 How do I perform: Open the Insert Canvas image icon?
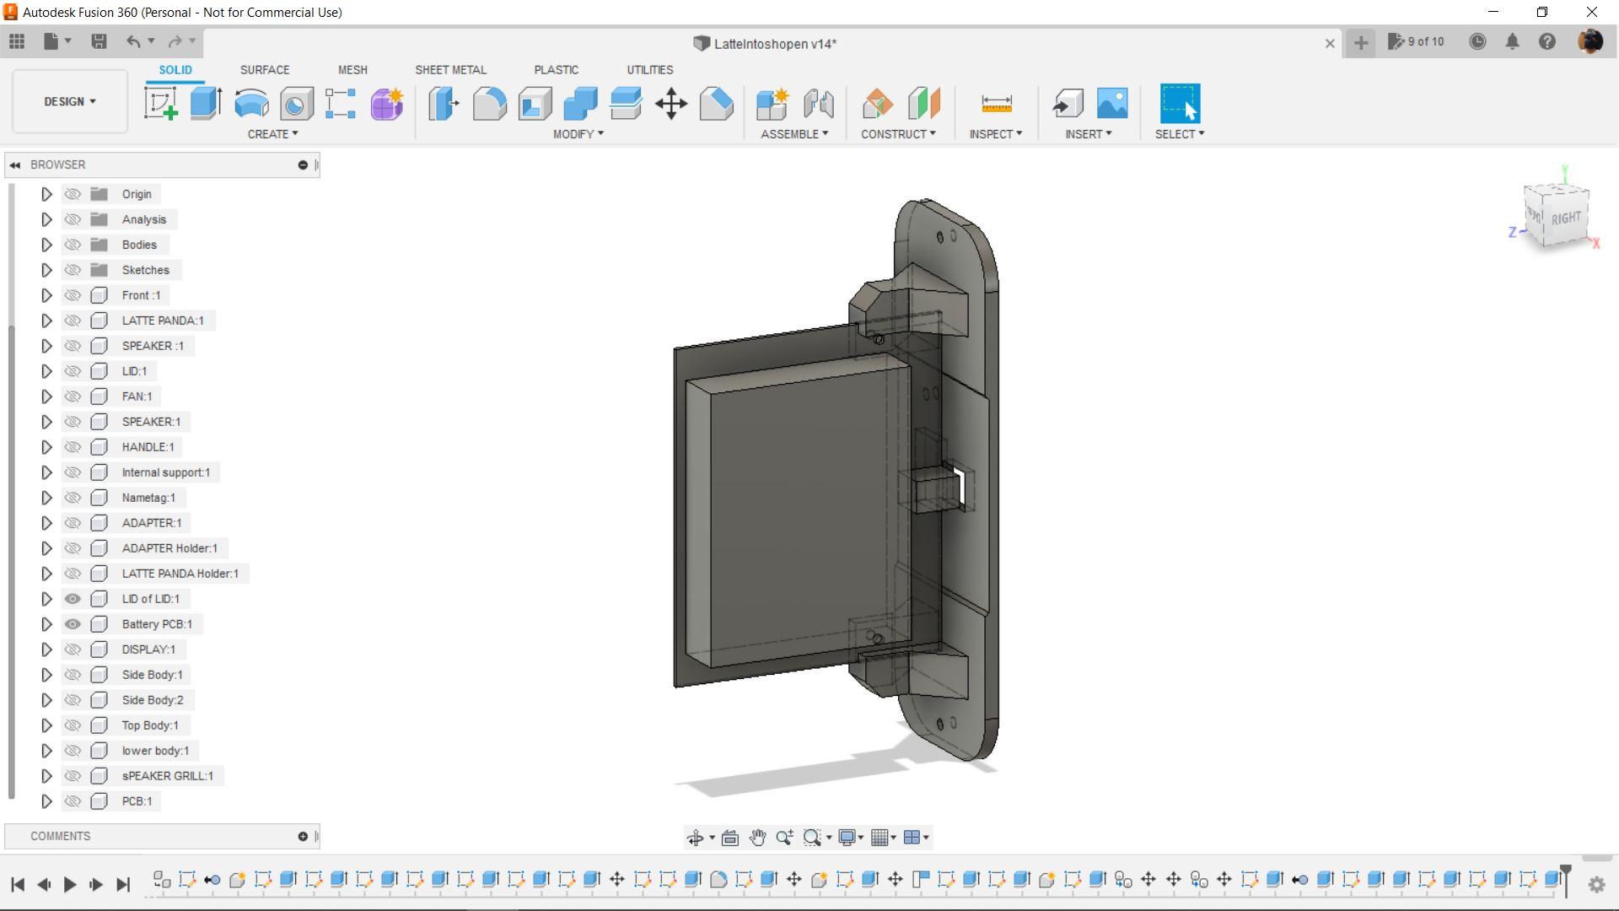[1112, 104]
